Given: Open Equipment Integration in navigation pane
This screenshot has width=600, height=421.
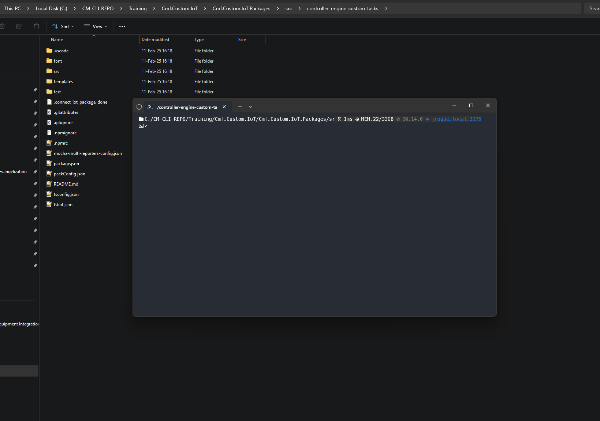Looking at the screenshot, I should [x=19, y=324].
